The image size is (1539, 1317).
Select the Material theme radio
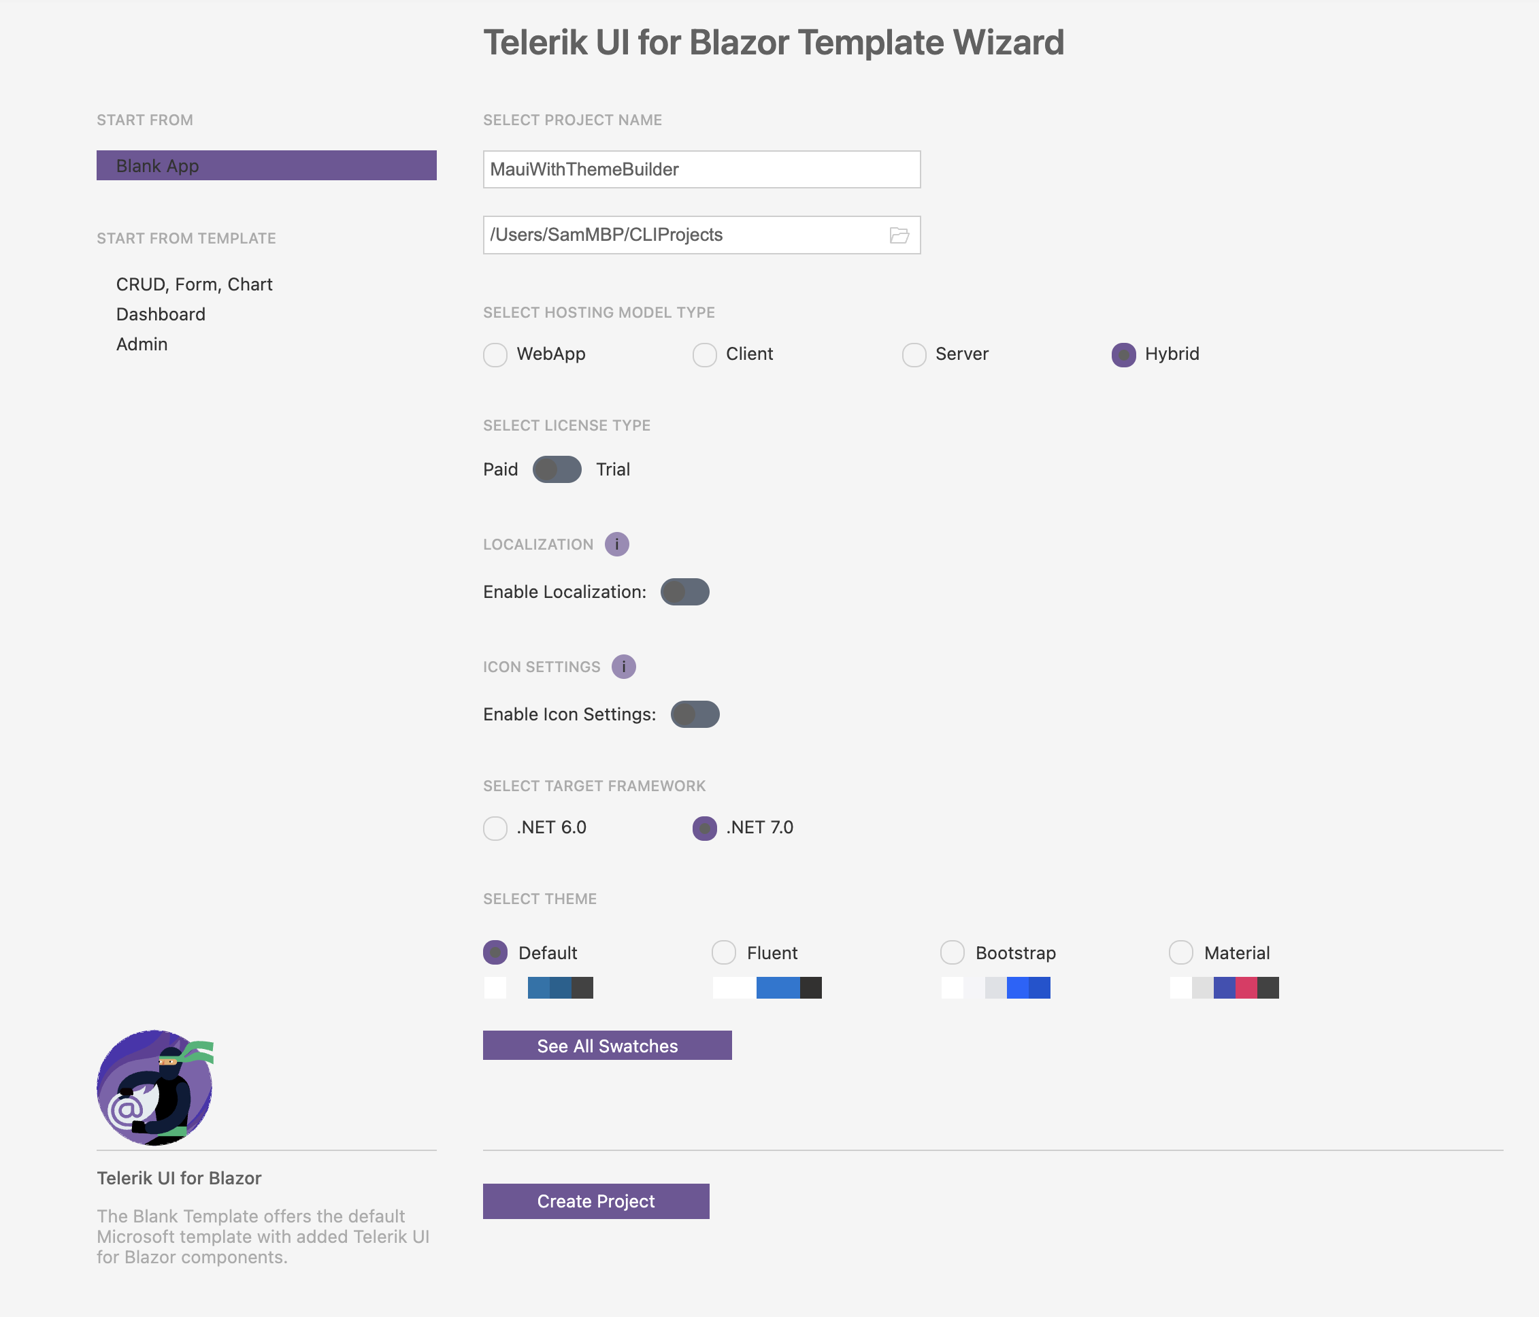point(1181,952)
